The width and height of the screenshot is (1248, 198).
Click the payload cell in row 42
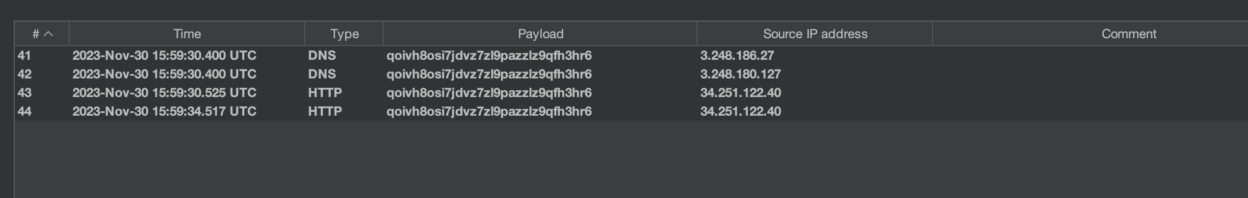coord(489,74)
